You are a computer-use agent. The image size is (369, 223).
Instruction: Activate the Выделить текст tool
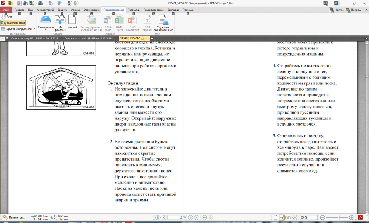pos(13,22)
